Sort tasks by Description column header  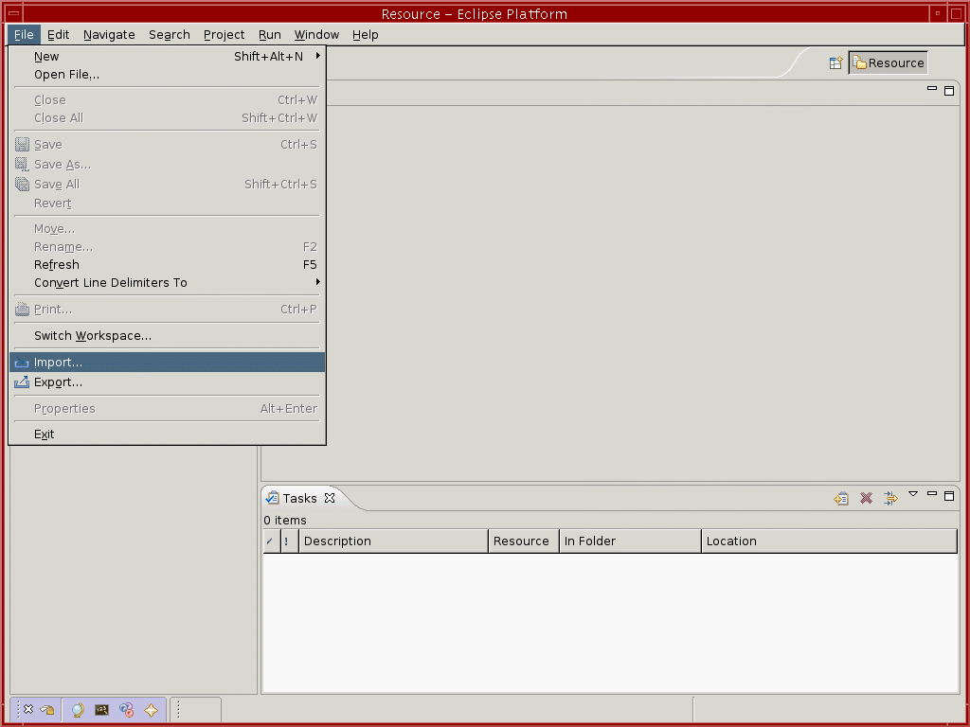(393, 541)
